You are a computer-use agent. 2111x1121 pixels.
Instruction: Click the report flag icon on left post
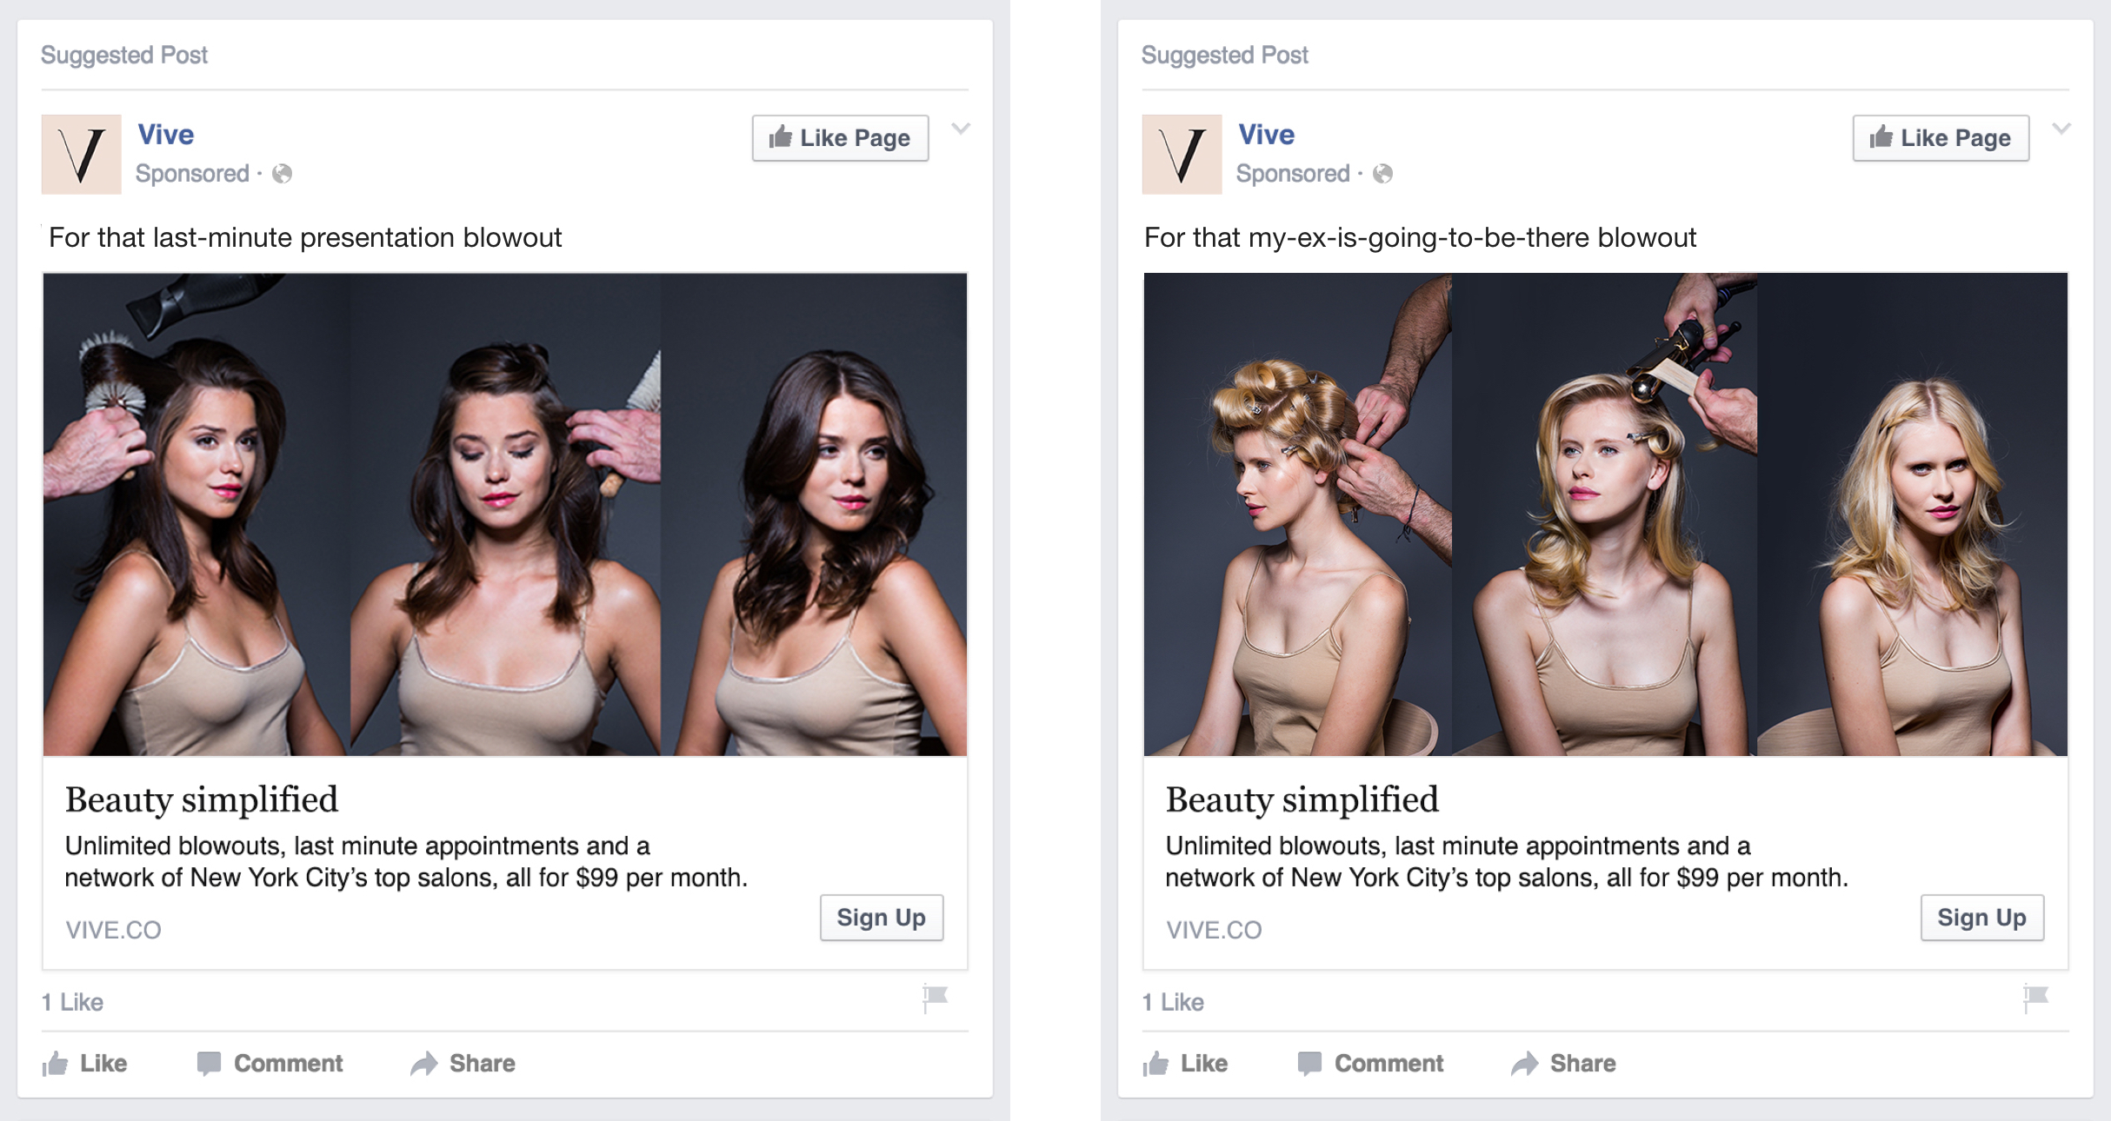pos(935,998)
